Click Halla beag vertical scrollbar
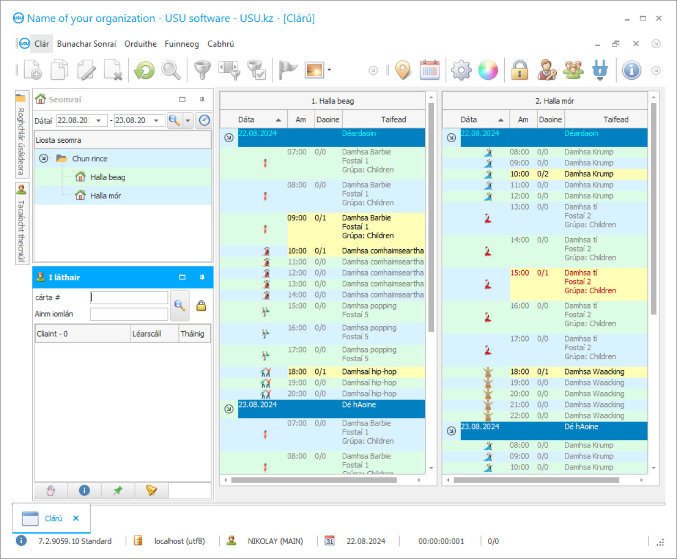Viewport: 677px width, 559px height. point(431,217)
